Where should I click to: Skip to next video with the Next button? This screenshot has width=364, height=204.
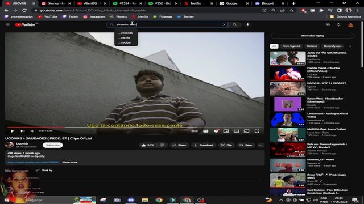pos(23,131)
